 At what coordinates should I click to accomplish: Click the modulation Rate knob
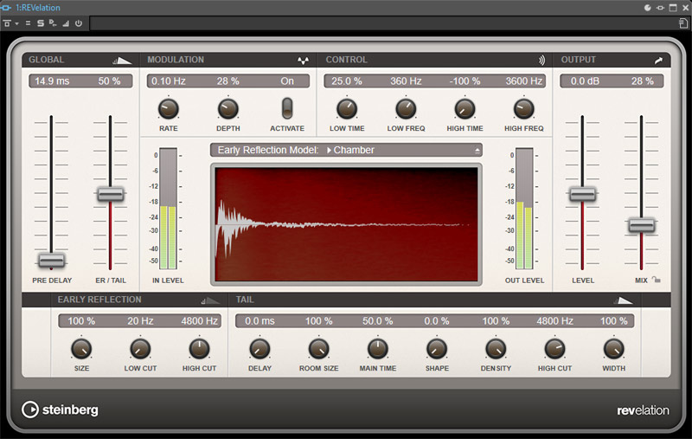pyautogui.click(x=168, y=108)
